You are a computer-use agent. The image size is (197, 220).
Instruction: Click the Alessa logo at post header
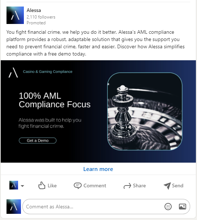click(15, 15)
